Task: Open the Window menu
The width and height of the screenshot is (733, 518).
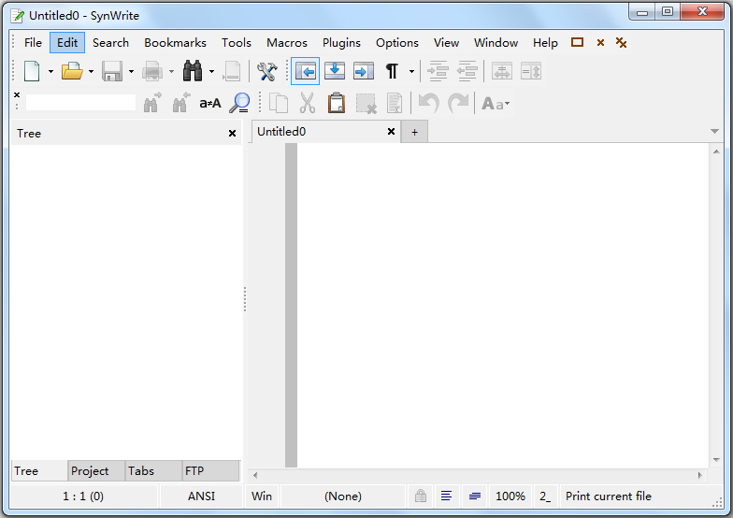Action: tap(496, 43)
